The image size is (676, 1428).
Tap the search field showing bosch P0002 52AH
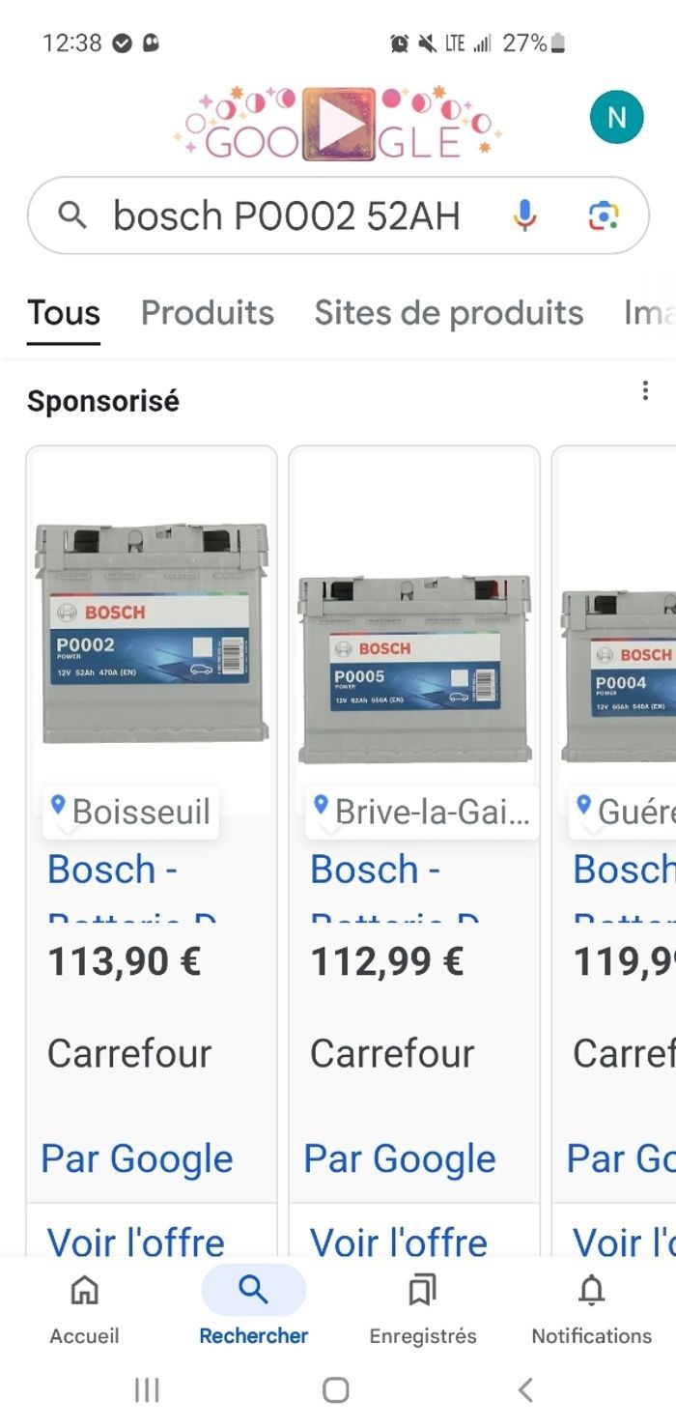tap(290, 215)
